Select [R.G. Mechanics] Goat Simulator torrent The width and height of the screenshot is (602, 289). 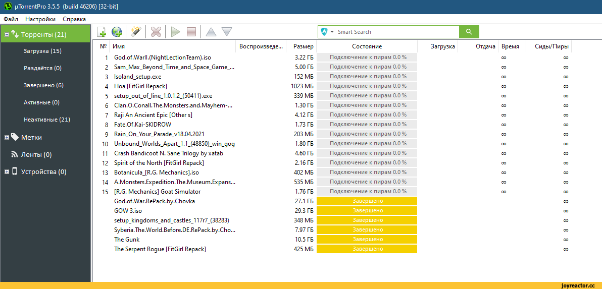click(x=157, y=192)
